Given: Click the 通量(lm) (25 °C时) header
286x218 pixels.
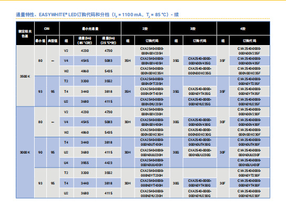Looking at the screenshot, I should pos(108,40).
